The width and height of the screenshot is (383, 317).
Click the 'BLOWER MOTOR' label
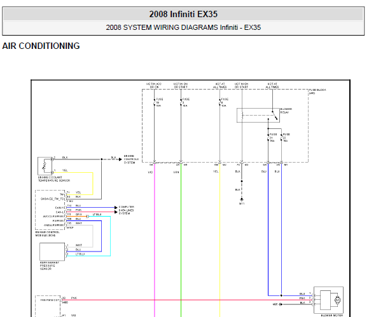click(x=331, y=315)
